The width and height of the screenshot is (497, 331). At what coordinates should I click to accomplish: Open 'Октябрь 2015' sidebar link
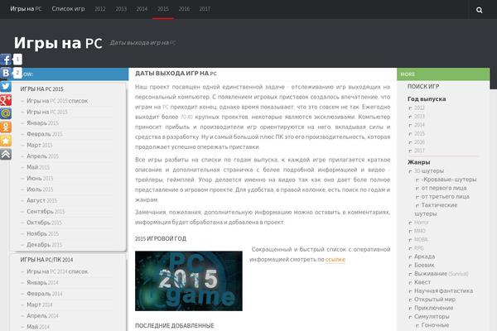(44, 223)
